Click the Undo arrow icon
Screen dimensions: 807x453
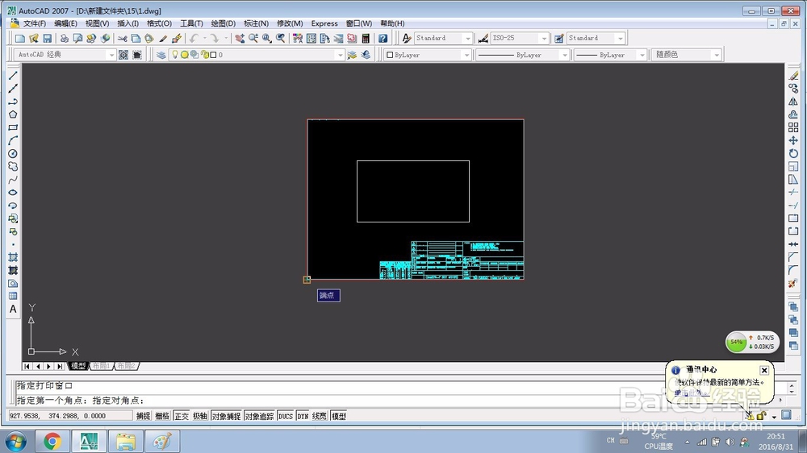194,38
